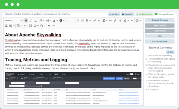Toggle the numbered list button
179x109 pixels.
68,20
